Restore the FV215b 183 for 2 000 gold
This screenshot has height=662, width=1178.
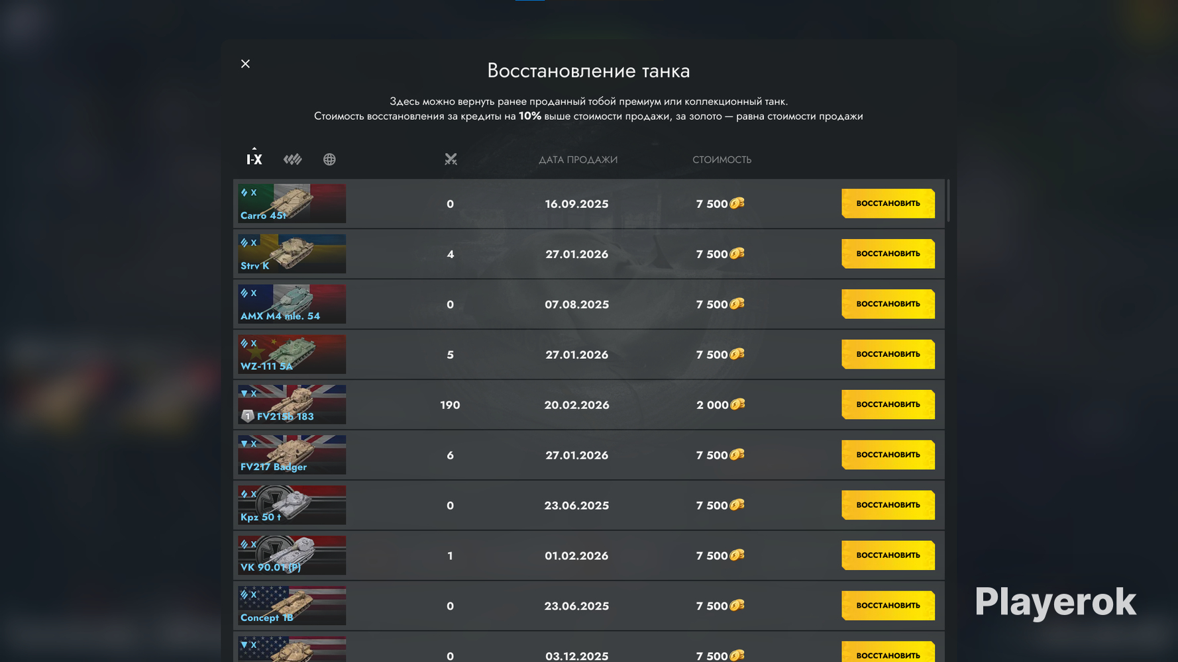(888, 404)
